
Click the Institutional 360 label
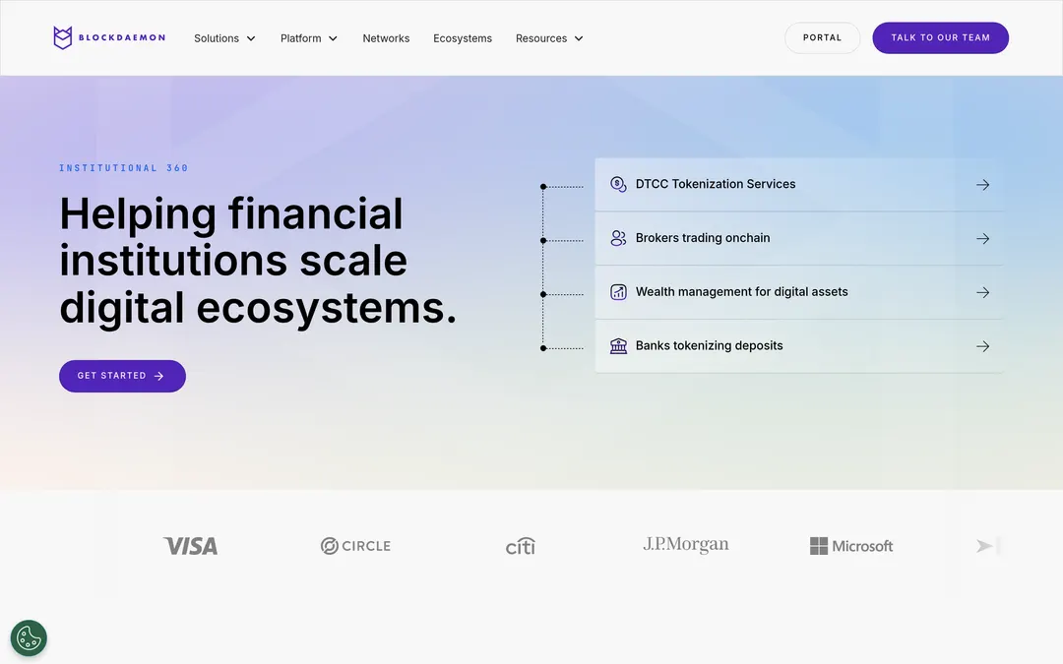(123, 168)
